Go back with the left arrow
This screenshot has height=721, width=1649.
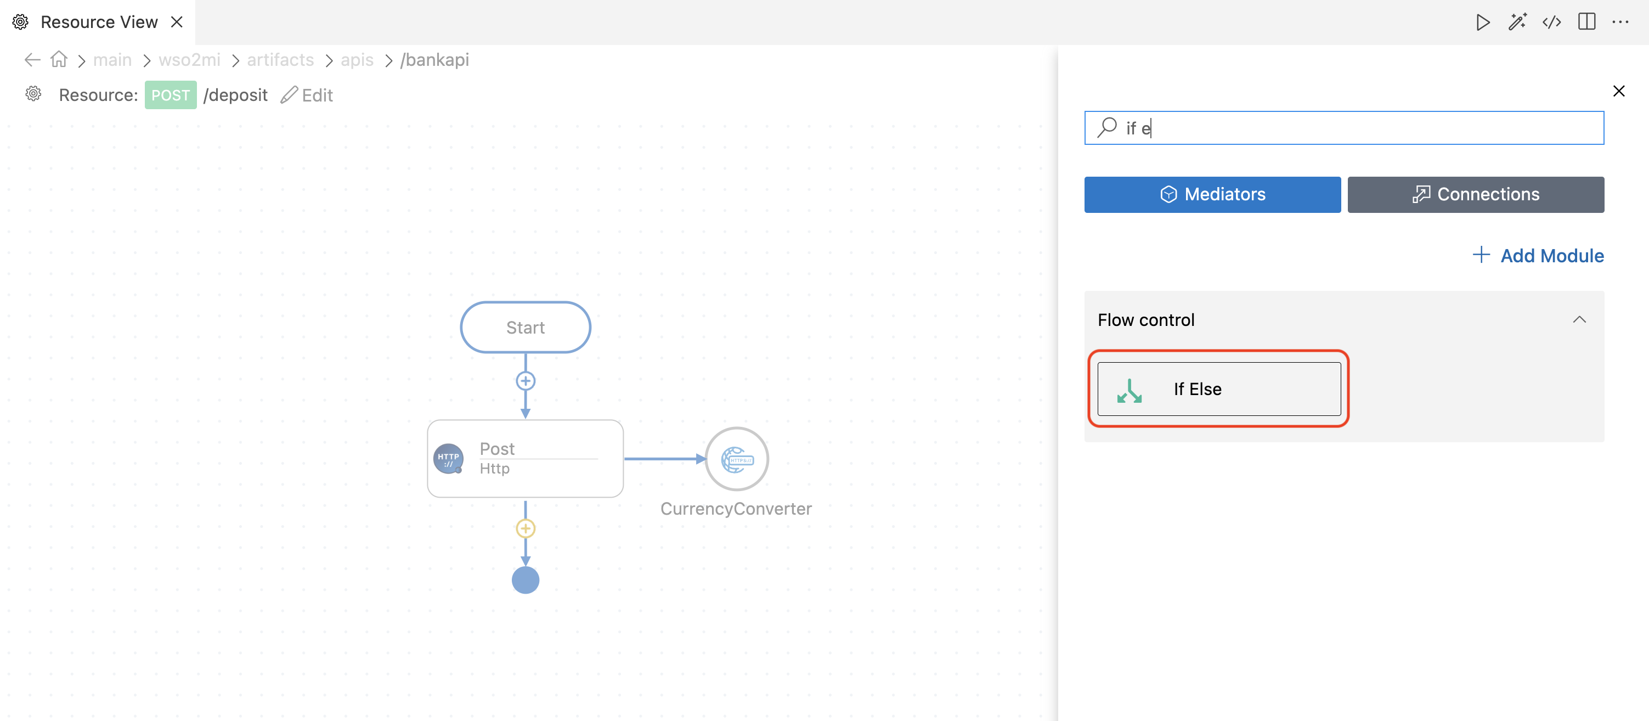pos(32,60)
